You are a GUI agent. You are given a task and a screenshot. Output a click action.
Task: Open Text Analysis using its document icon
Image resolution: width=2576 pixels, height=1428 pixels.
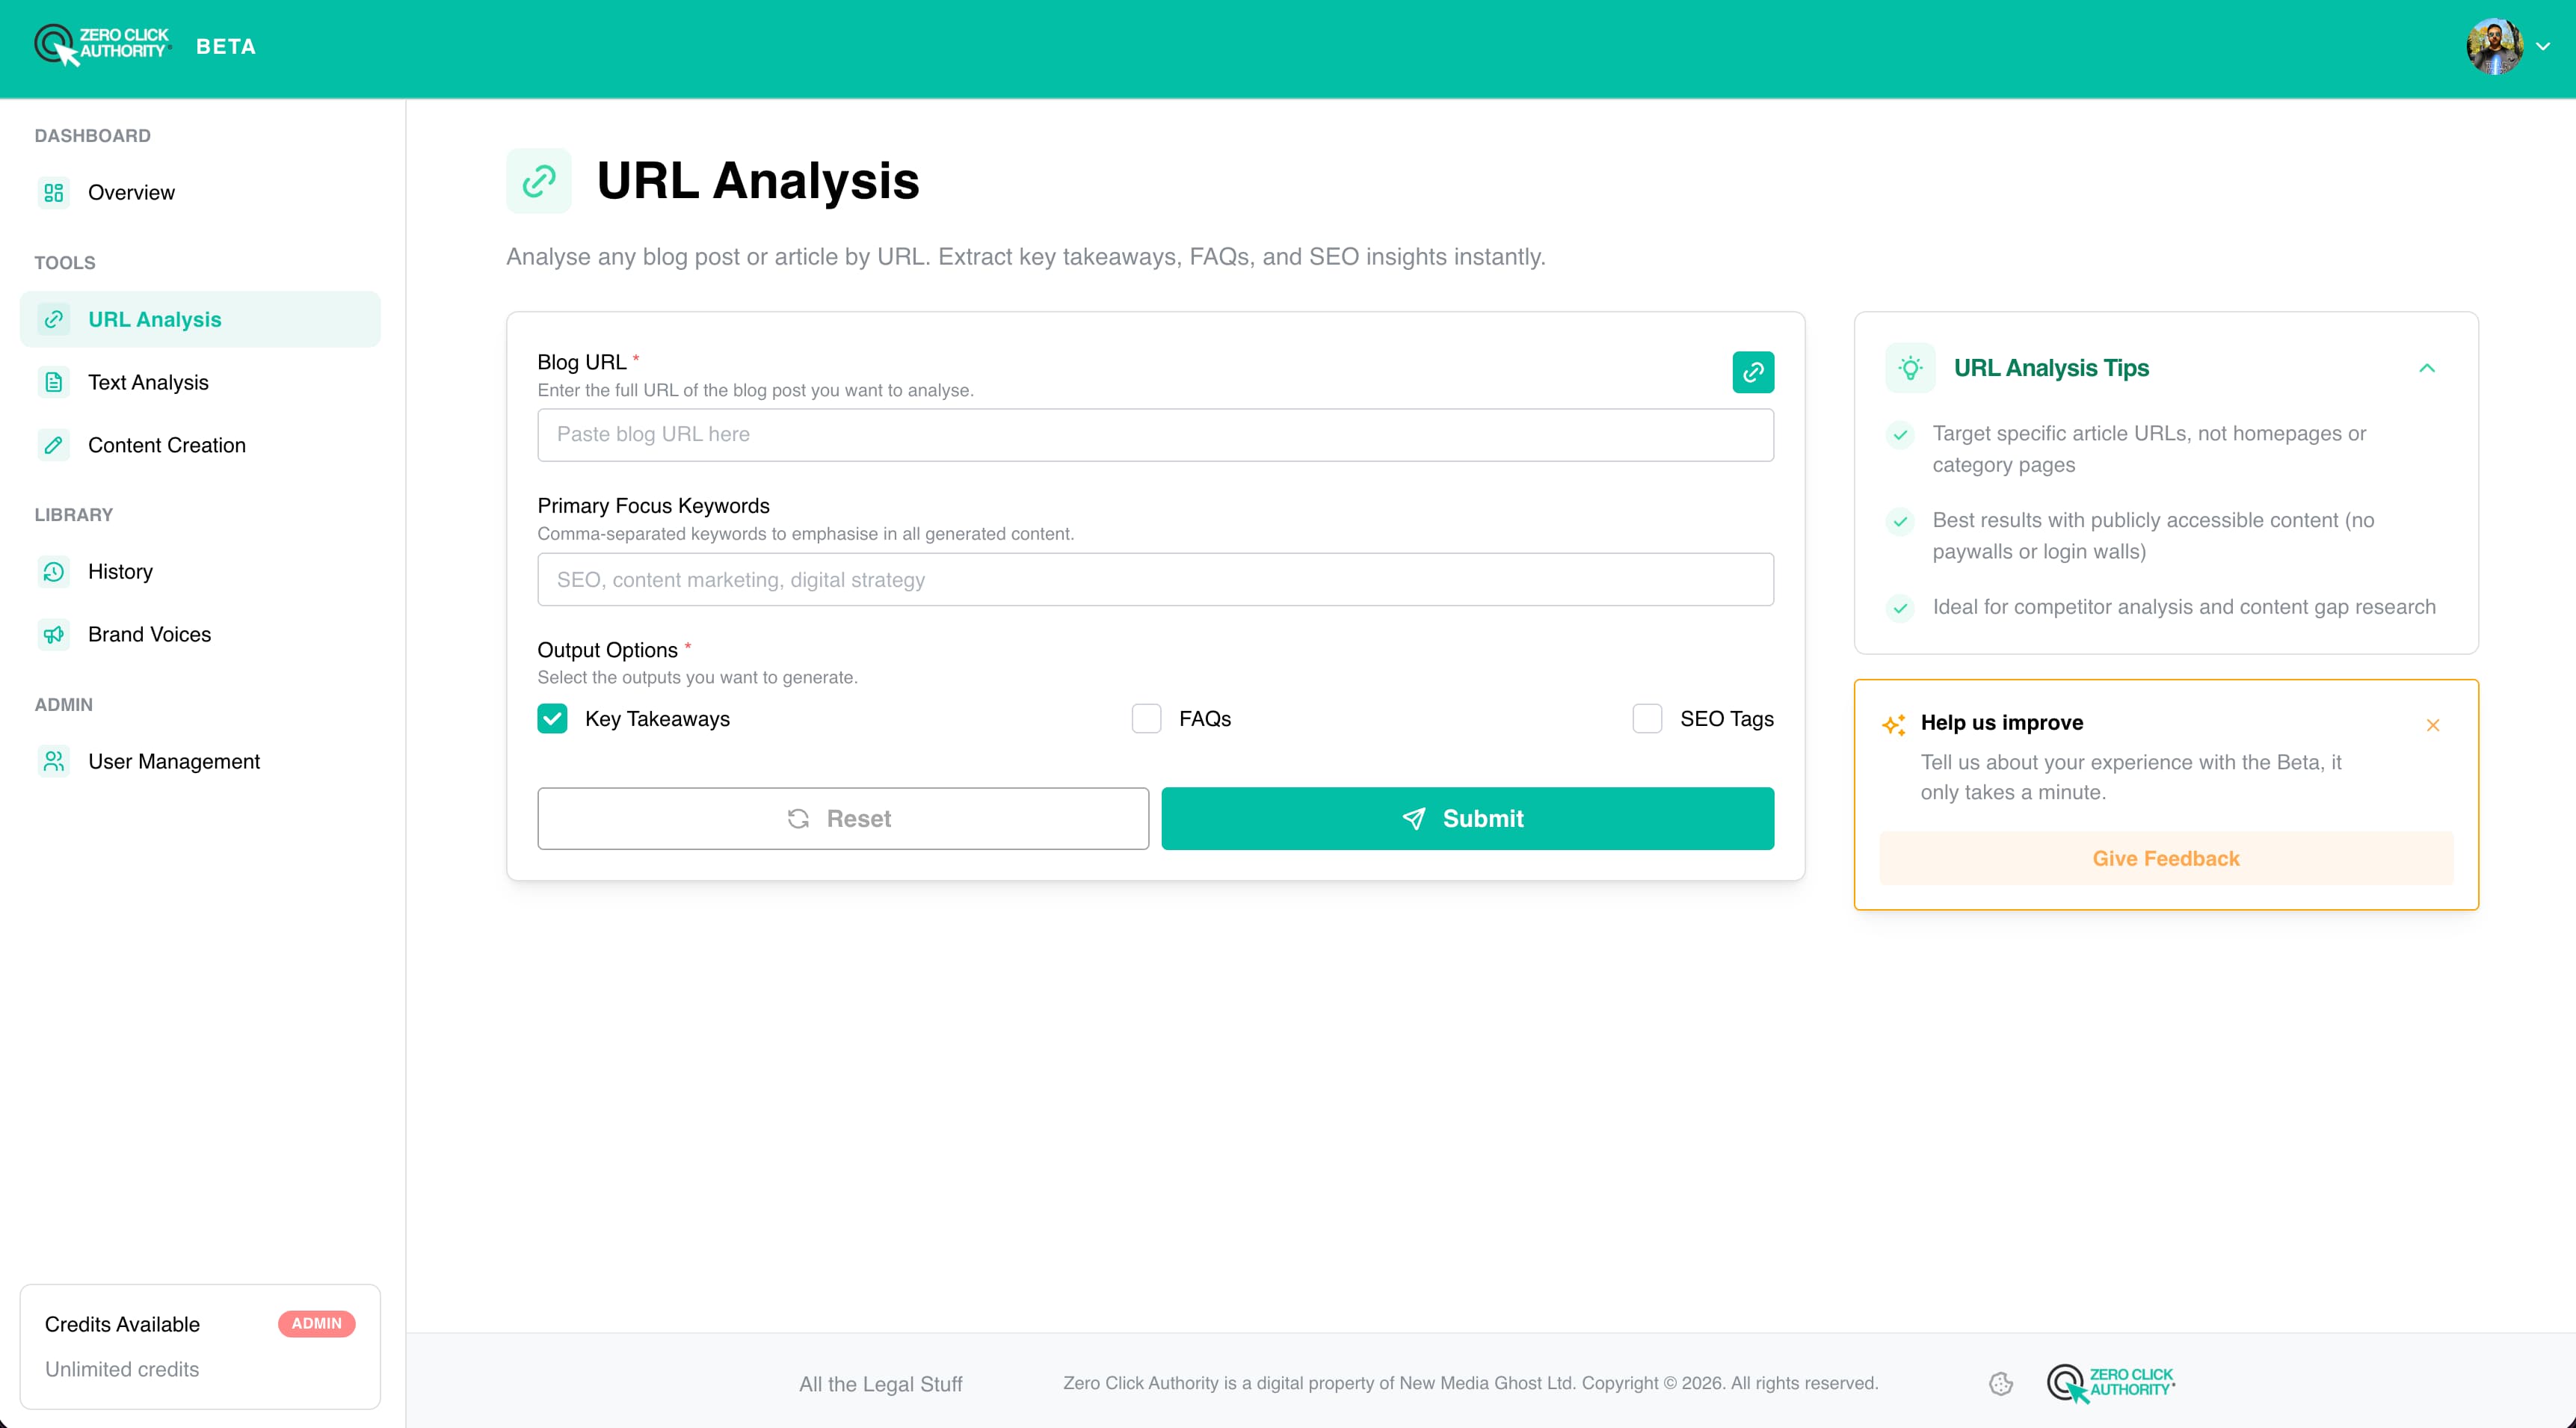click(x=54, y=382)
